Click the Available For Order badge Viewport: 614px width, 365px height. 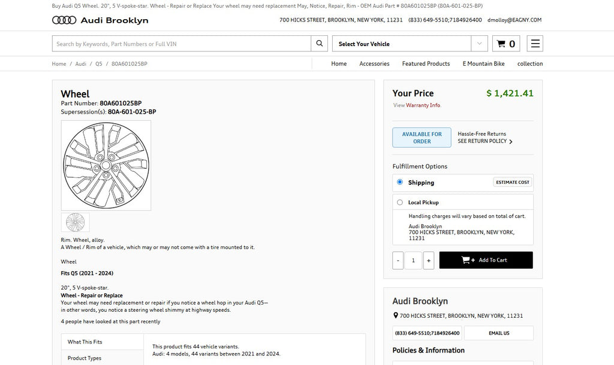point(422,138)
